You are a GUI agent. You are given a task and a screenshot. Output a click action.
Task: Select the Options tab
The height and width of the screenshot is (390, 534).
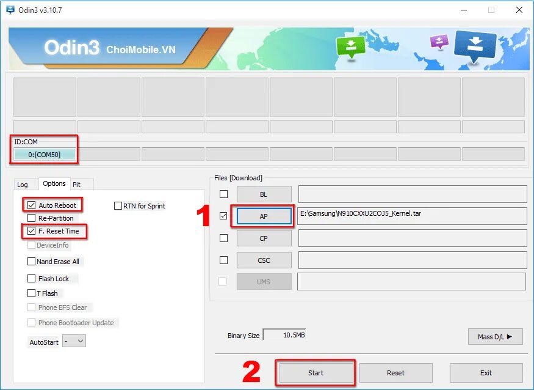(x=54, y=183)
